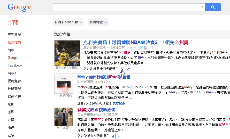Open the 蔡英文回國機場戒備 headline
Image resolution: width=230 pixels, height=139 pixels.
[x=96, y=110]
